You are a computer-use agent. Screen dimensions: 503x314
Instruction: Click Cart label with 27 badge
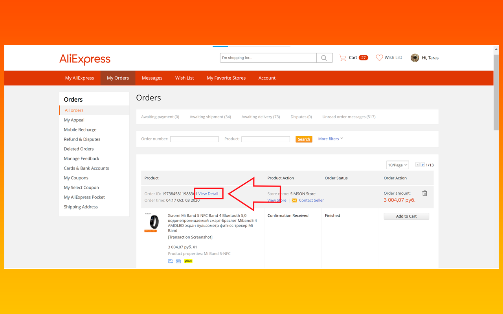(358, 58)
